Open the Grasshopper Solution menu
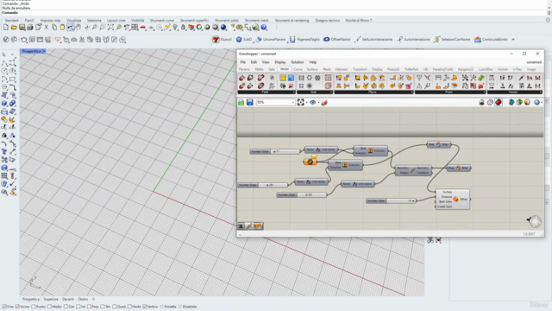The width and height of the screenshot is (552, 311). (298, 62)
